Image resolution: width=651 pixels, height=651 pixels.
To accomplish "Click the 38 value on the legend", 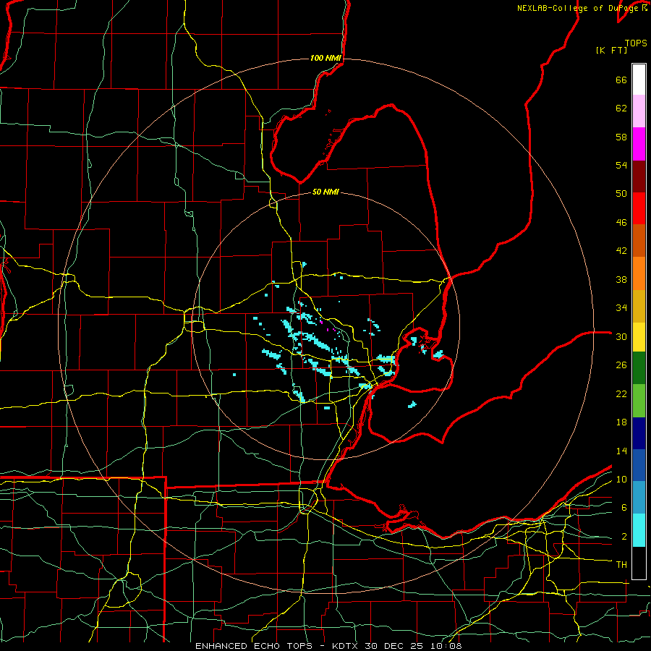I will tap(621, 280).
